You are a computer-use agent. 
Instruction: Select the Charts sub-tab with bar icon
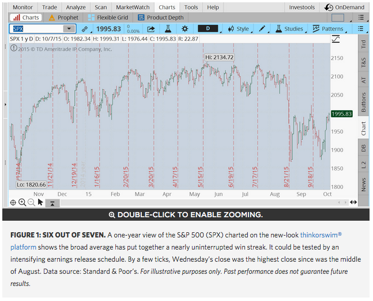[x=26, y=18]
